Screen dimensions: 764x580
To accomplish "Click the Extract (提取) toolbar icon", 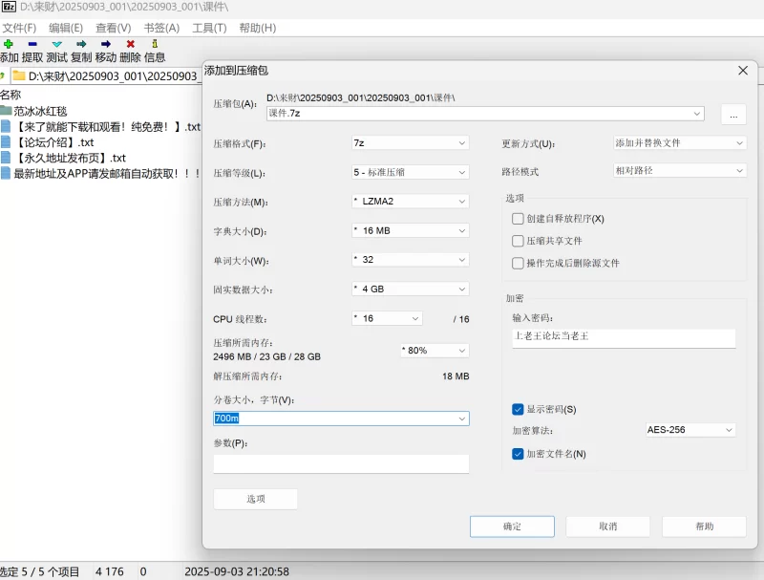I will coord(32,44).
